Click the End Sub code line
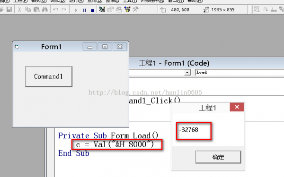Screen dimensions: 284x177 (74, 153)
